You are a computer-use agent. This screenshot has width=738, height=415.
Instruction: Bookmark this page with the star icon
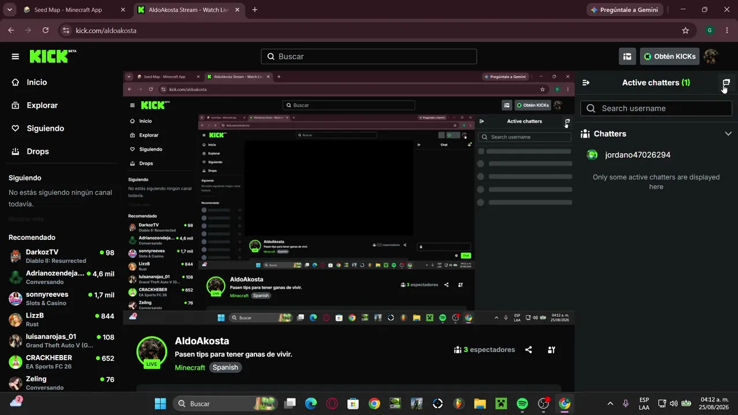pyautogui.click(x=686, y=31)
